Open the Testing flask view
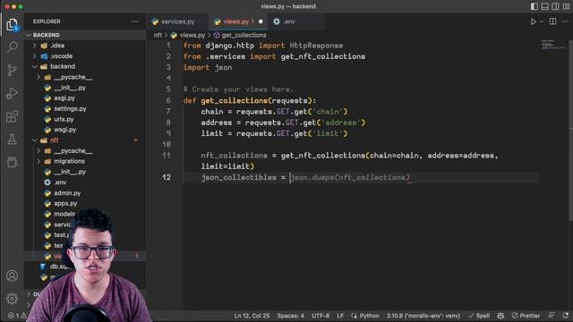This screenshot has width=573, height=322. 12,140
